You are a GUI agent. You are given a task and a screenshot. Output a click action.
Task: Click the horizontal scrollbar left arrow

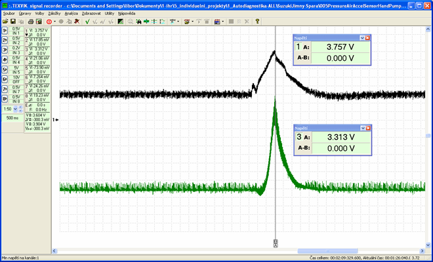pyautogui.click(x=54, y=251)
